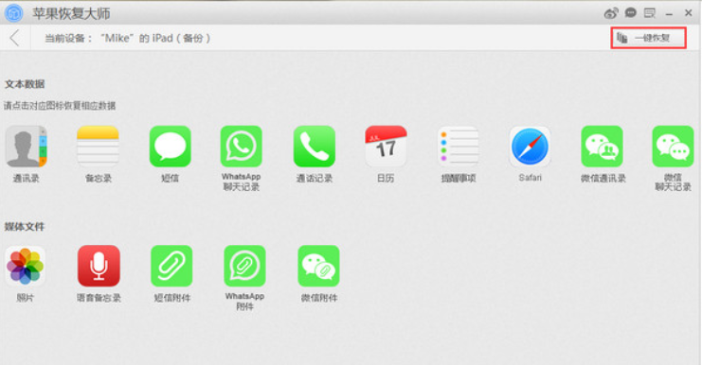Open the Calendar (日历) icon
This screenshot has height=365, width=702.
point(386,147)
